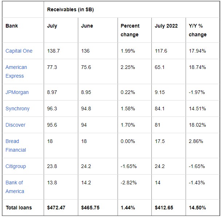
Task: Select the July 2022 column header
Action: (166, 26)
